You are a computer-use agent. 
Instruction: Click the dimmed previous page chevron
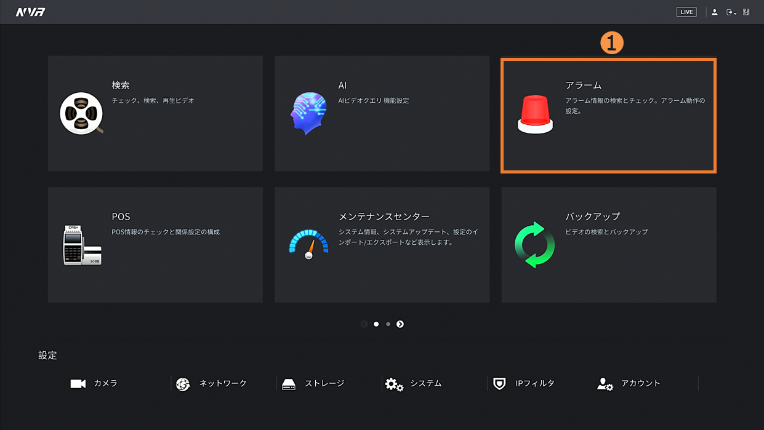[364, 324]
